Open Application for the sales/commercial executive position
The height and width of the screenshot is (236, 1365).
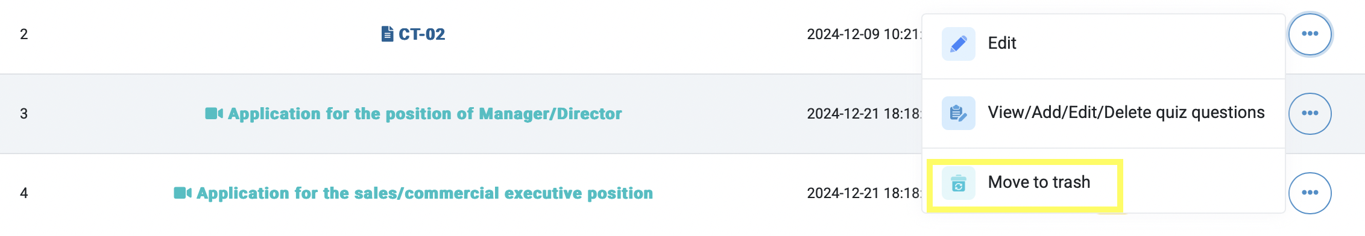tap(424, 193)
